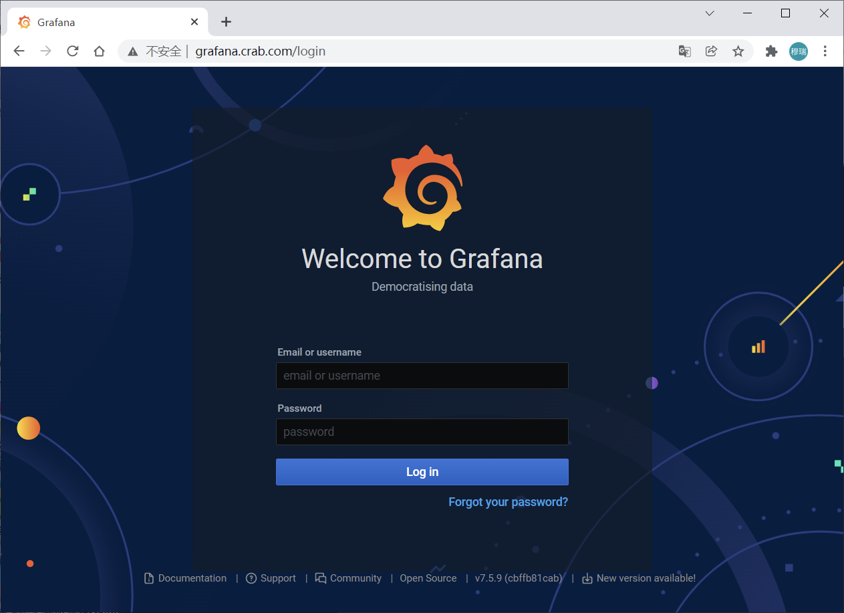Click the Password label

point(299,408)
